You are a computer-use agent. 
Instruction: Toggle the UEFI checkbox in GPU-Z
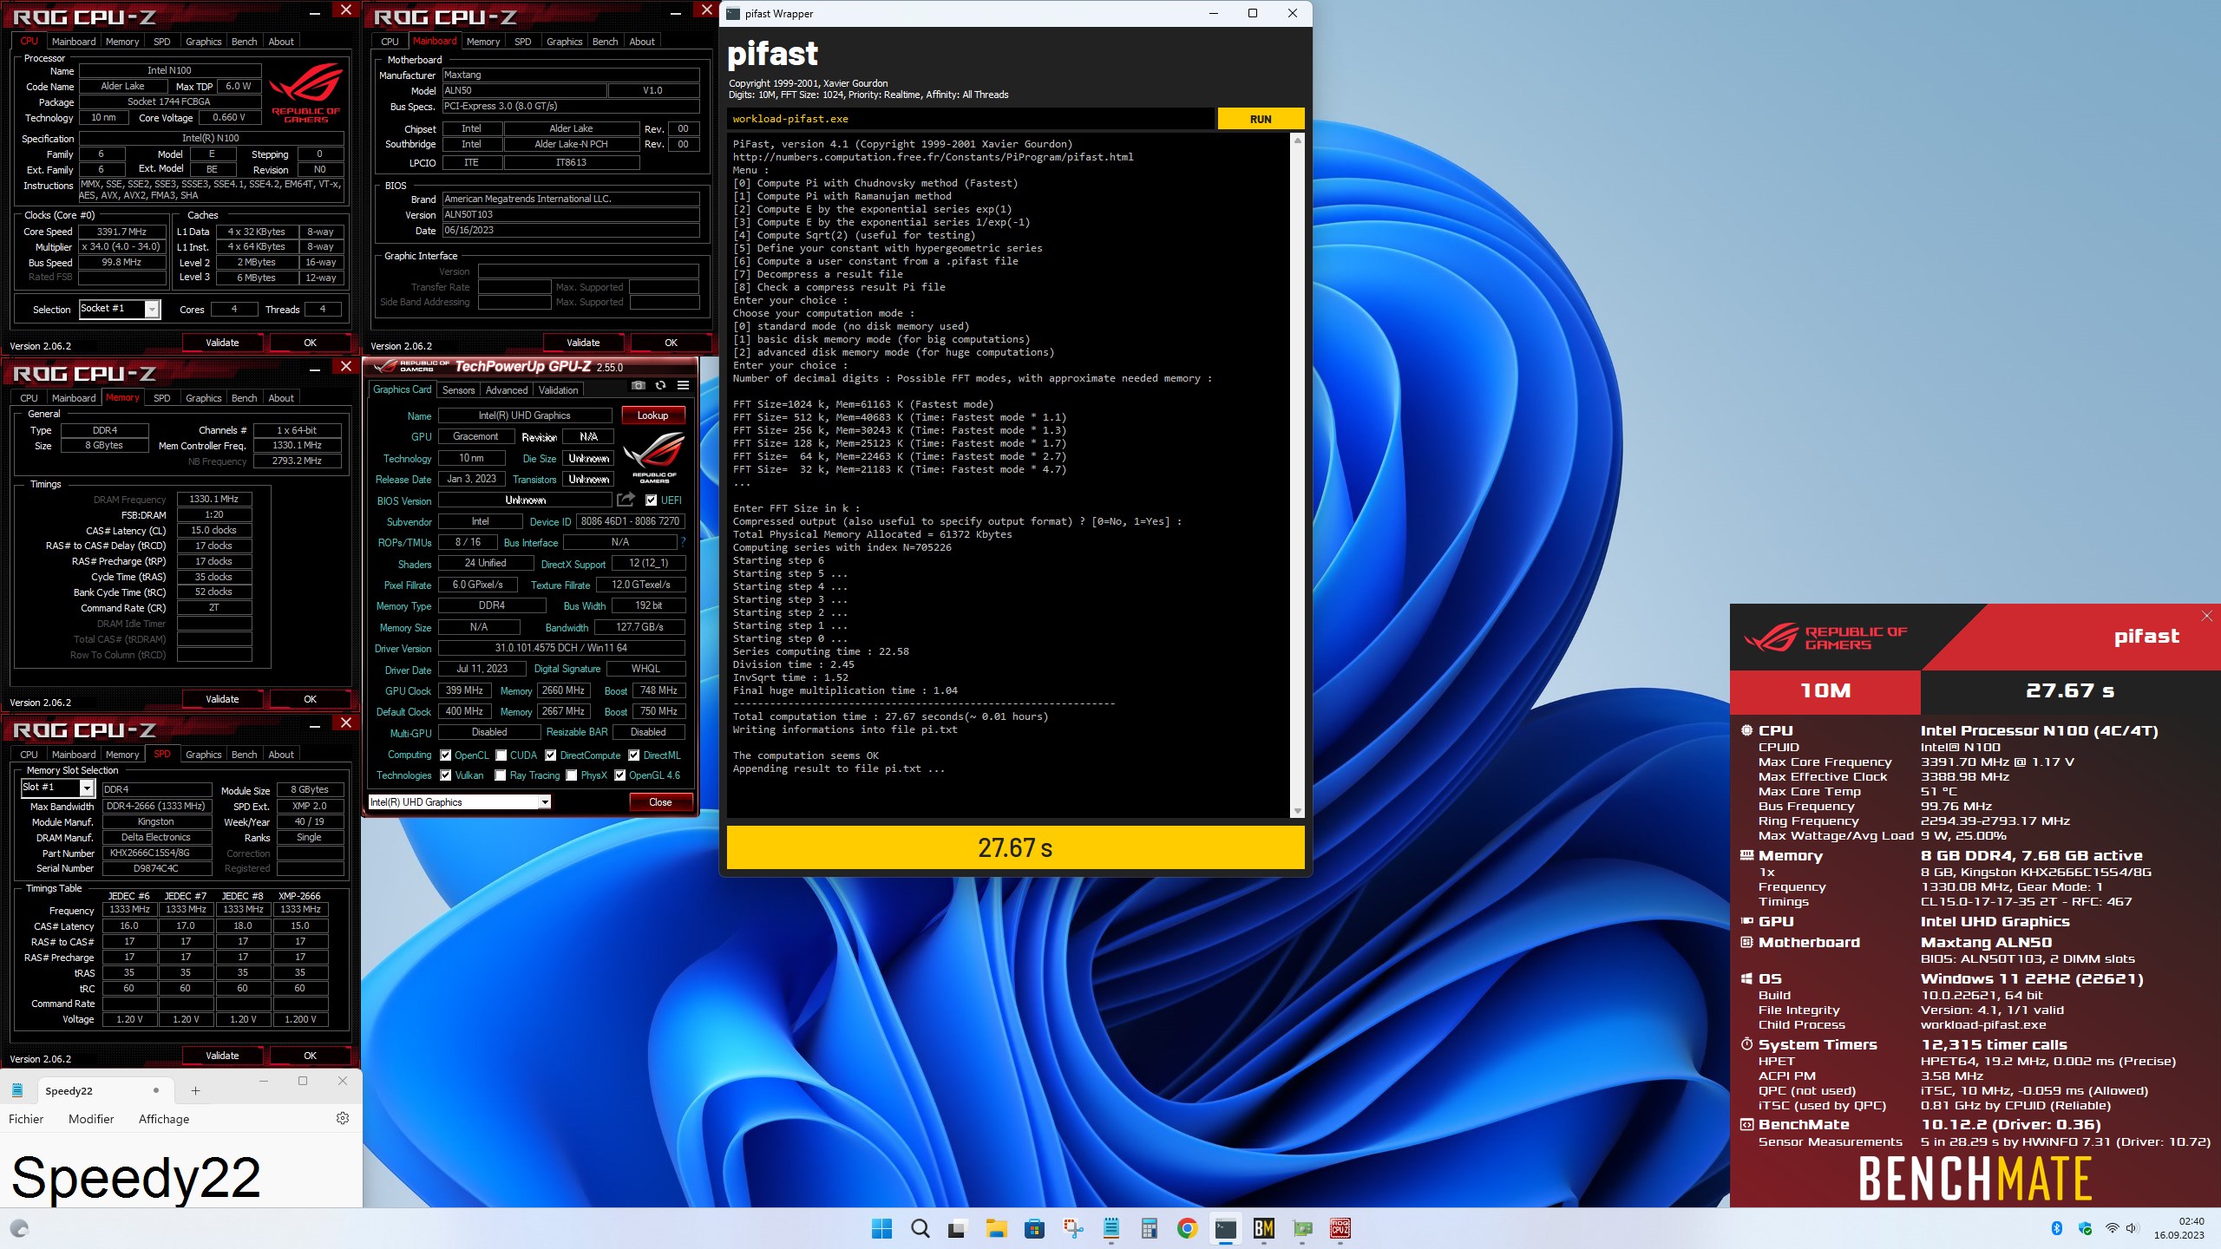click(652, 500)
